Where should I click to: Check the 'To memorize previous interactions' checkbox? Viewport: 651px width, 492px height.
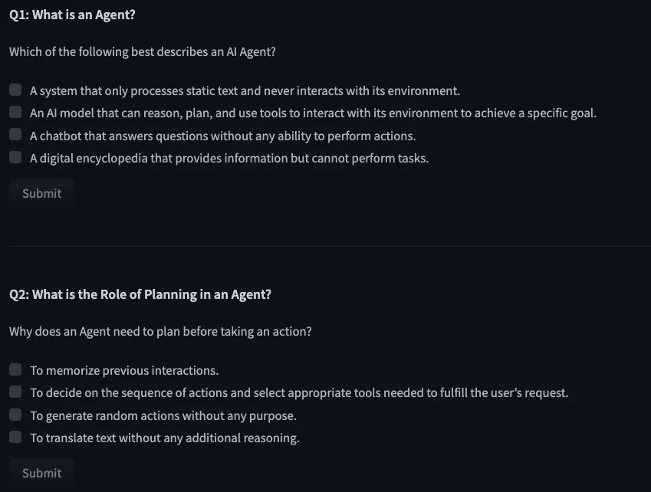[x=15, y=370]
